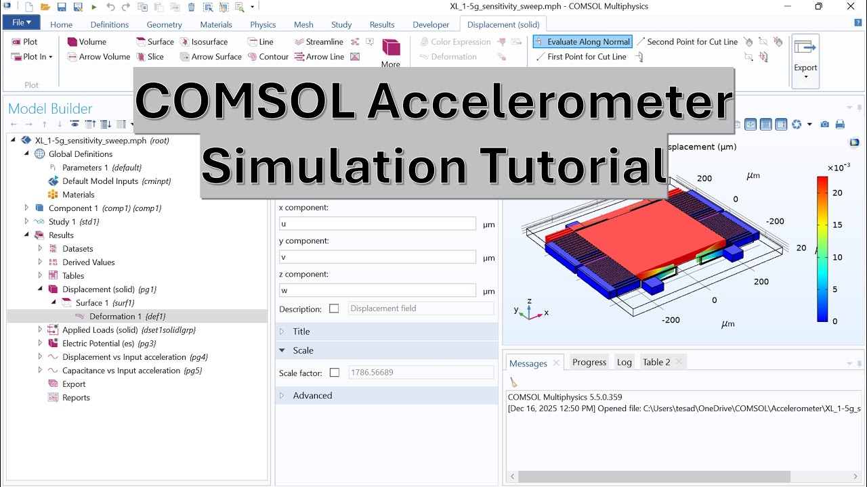Add an Isosurface plot
Image resolution: width=867 pixels, height=487 pixels.
[203, 41]
